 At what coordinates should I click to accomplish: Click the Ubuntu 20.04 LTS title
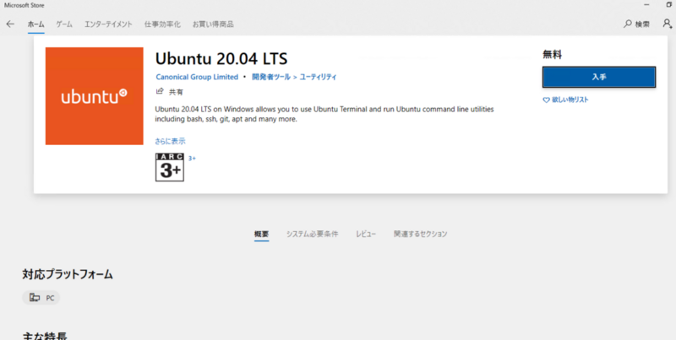coord(221,58)
